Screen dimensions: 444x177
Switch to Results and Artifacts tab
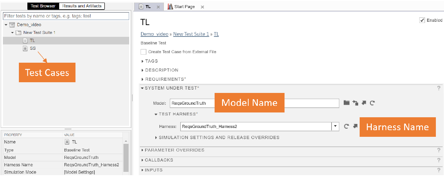tap(81, 6)
